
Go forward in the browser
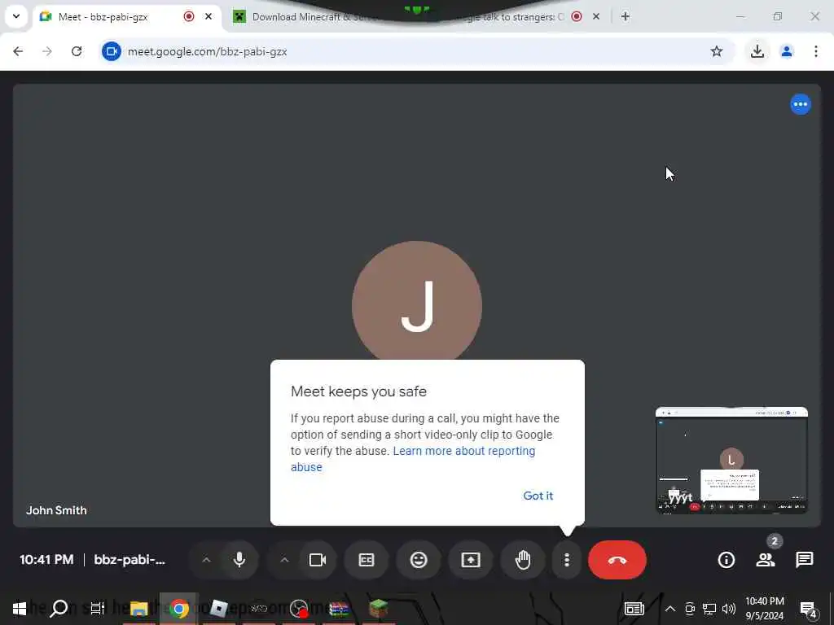pyautogui.click(x=47, y=51)
